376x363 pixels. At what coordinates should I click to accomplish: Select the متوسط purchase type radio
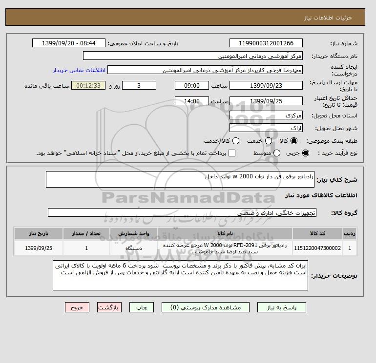[277, 153]
